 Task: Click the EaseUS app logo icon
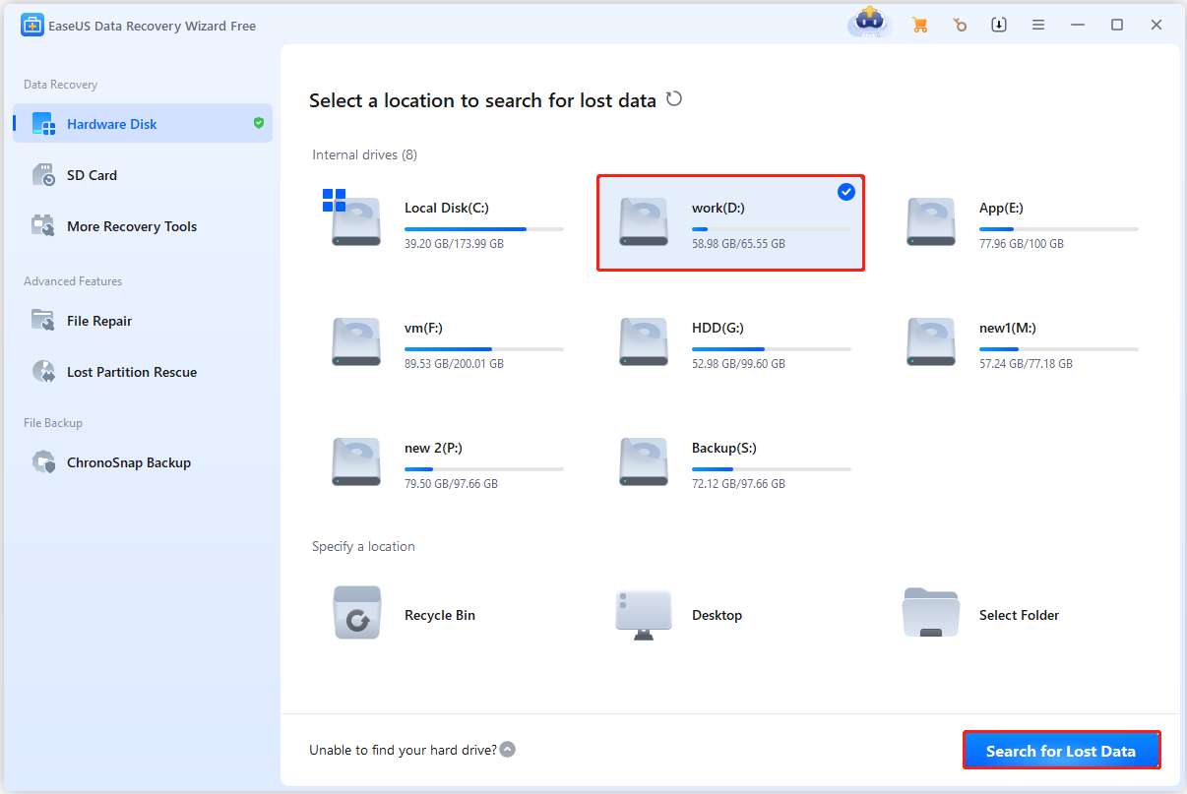pyautogui.click(x=31, y=26)
